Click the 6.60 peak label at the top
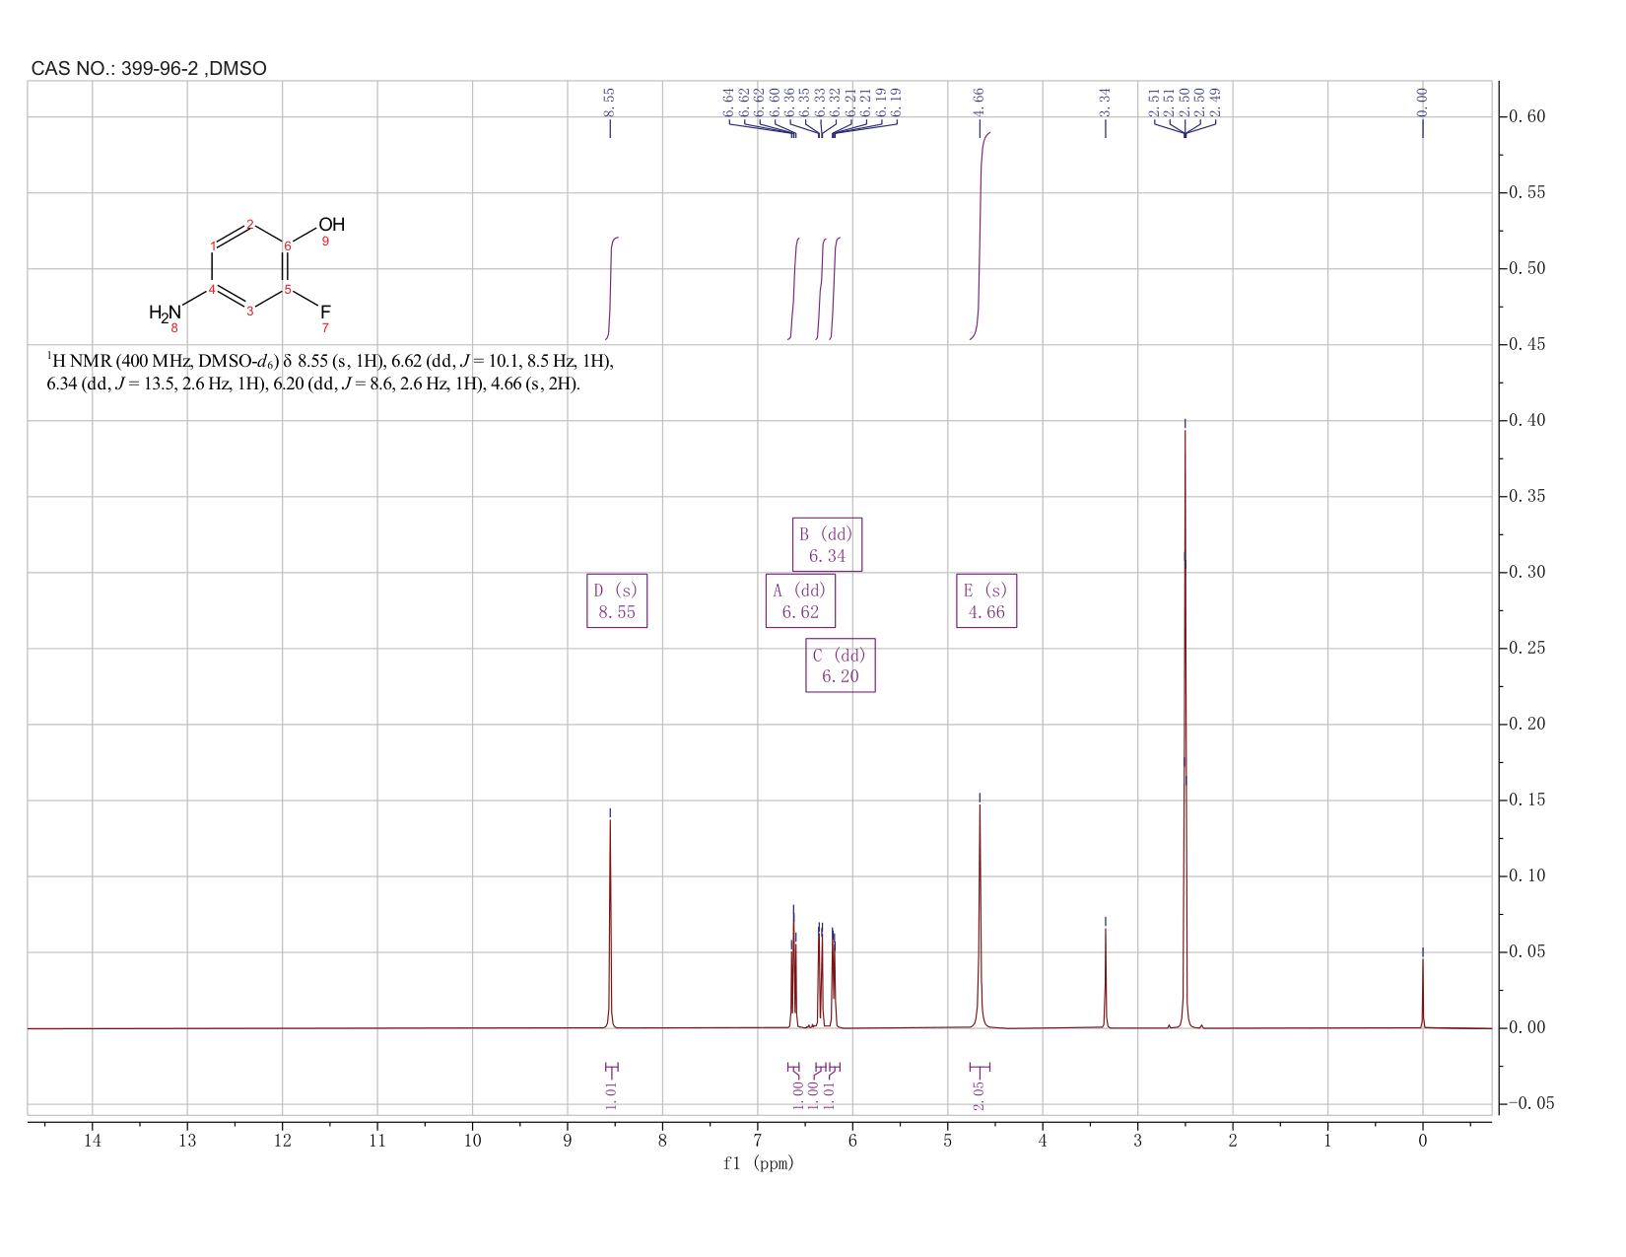 (x=775, y=101)
